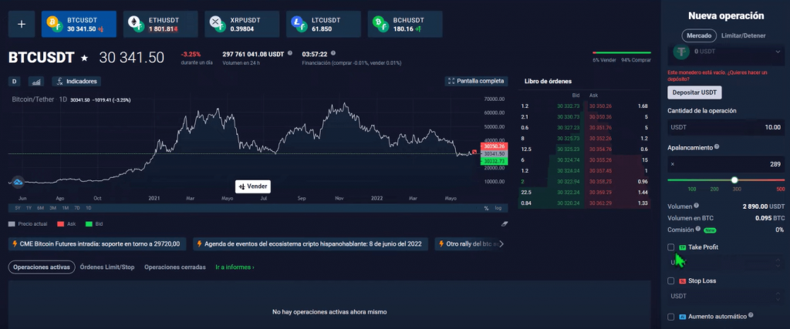This screenshot has width=790, height=329.
Task: Set chart range to 6M
Action: pos(40,208)
